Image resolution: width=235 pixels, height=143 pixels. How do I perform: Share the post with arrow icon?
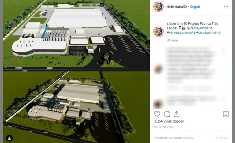[177, 114]
